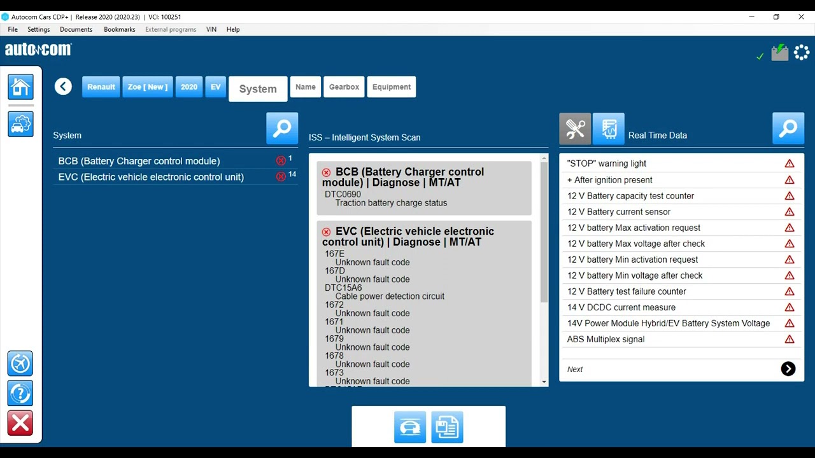Viewport: 815px width, 458px height.
Task: Click the Next label in data list
Action: [x=575, y=369]
